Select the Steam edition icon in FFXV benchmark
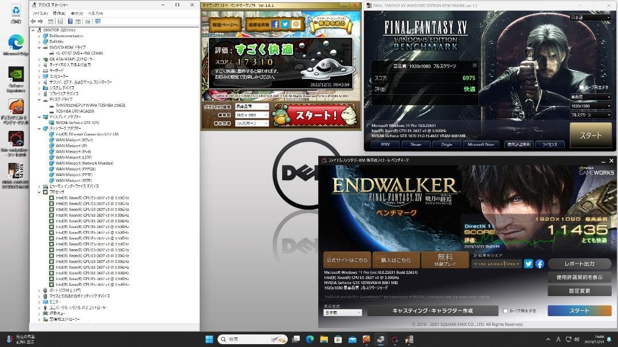Viewport: 618px width, 347px height. pyautogui.click(x=416, y=144)
